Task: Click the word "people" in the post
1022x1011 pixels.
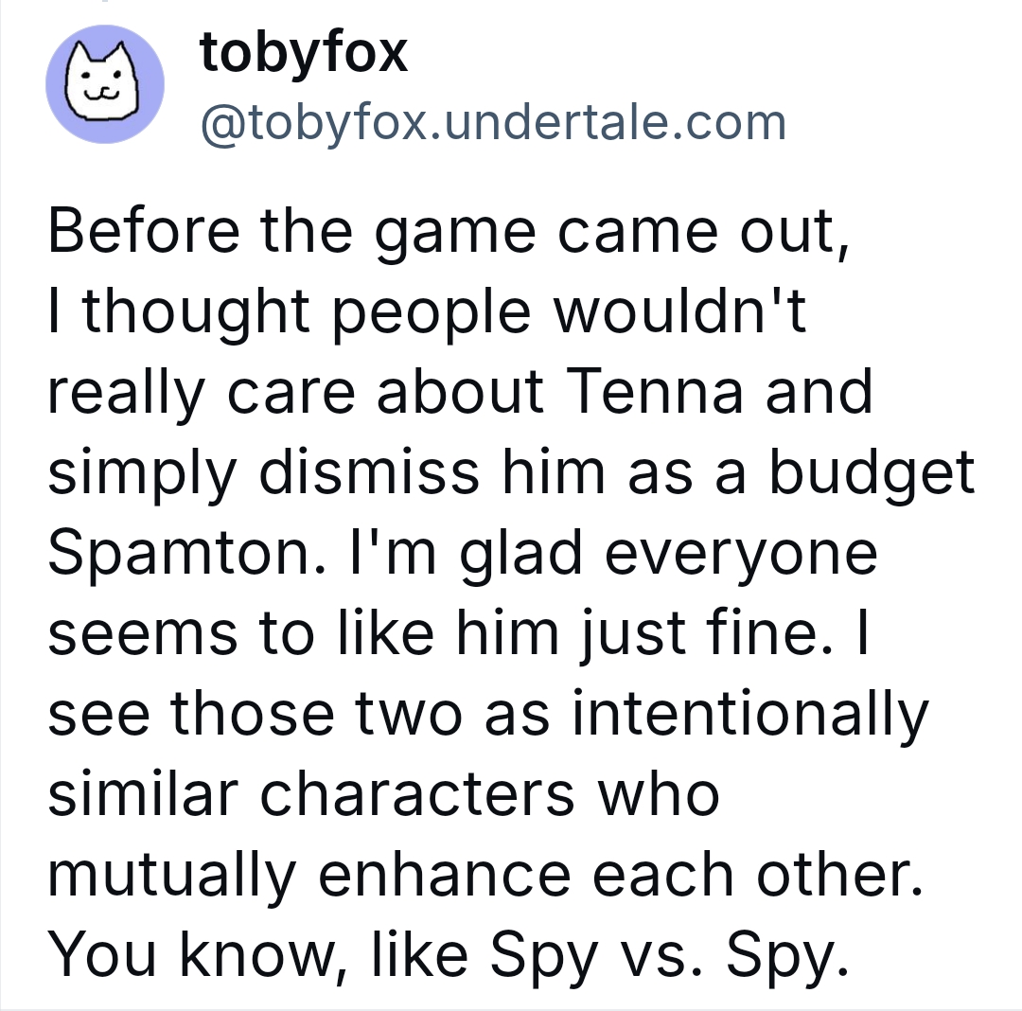Action: coord(432,314)
